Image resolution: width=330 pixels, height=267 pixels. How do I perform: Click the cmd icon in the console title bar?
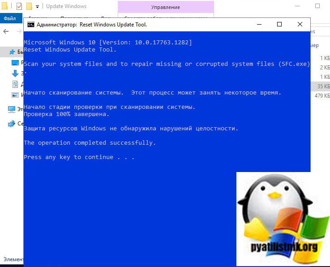coord(31,25)
